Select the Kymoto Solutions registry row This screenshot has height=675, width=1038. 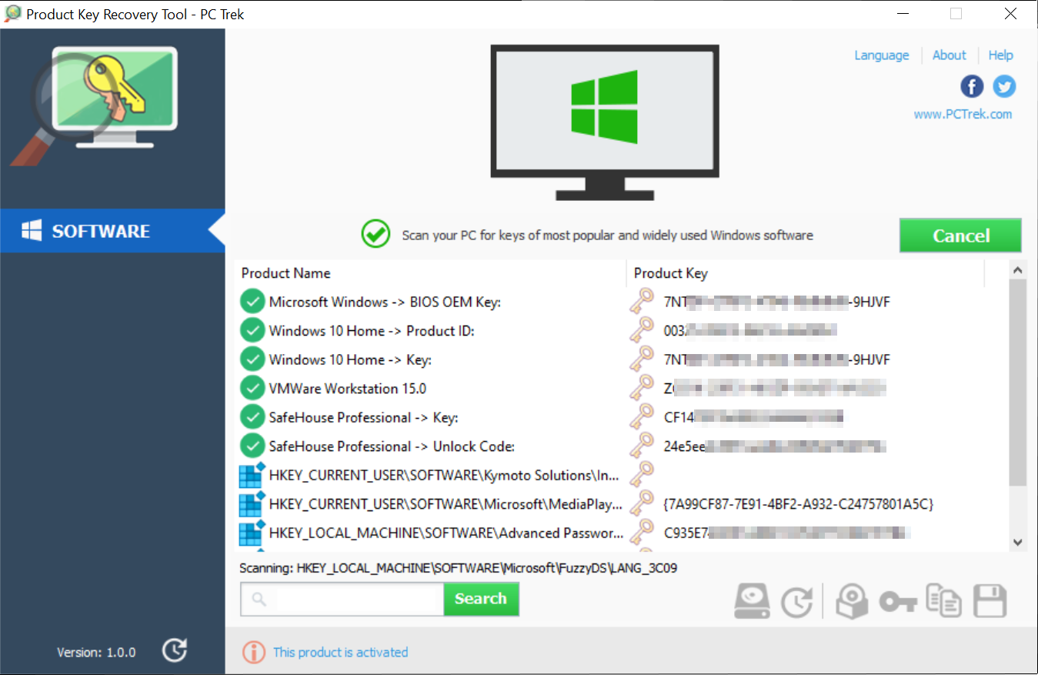620,475
